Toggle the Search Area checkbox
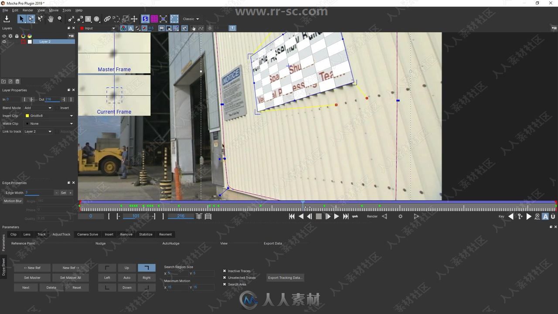This screenshot has width=558, height=314. tap(225, 284)
